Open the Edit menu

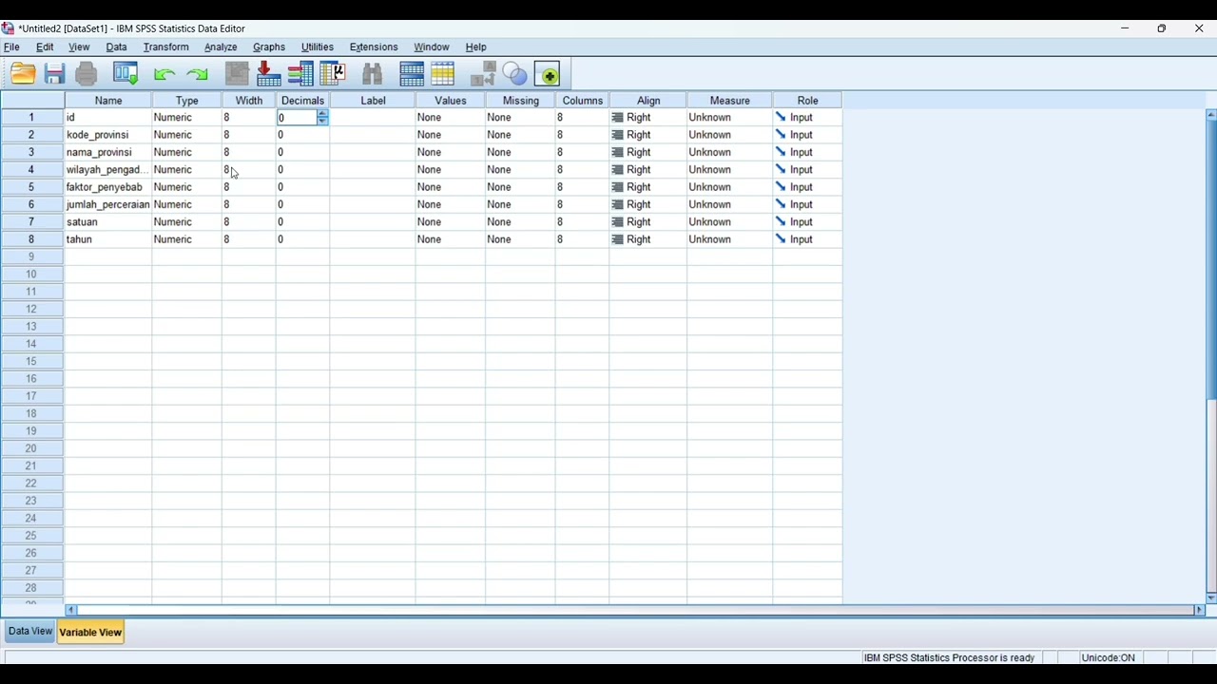point(45,47)
